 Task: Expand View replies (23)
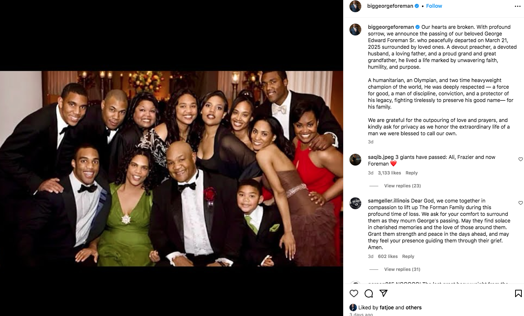click(x=402, y=186)
